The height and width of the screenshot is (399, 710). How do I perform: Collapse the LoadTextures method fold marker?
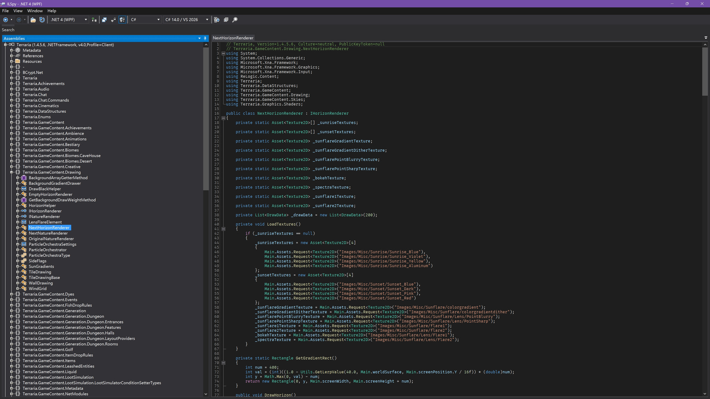point(223,229)
